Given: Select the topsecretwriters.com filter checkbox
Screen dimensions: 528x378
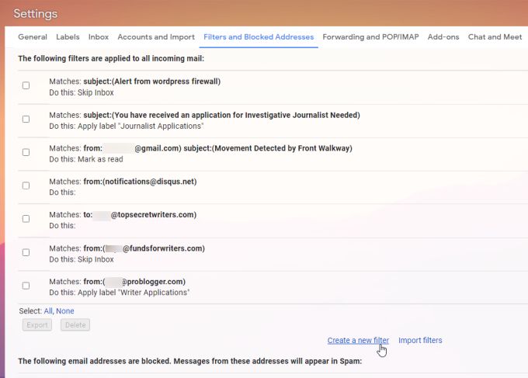Looking at the screenshot, I should coord(26,219).
